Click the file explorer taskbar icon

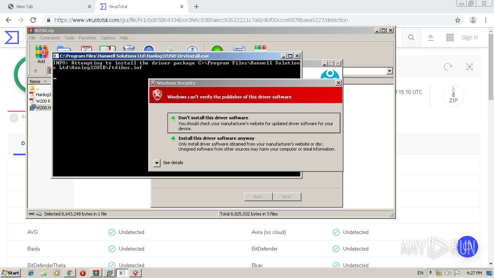click(44, 273)
